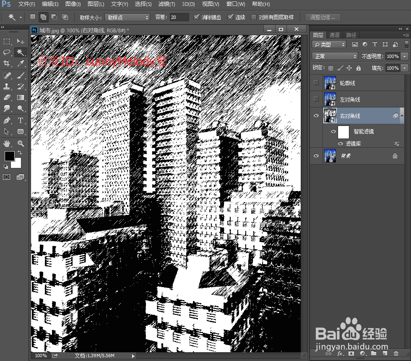Select the Clone Stamp tool

click(7, 86)
